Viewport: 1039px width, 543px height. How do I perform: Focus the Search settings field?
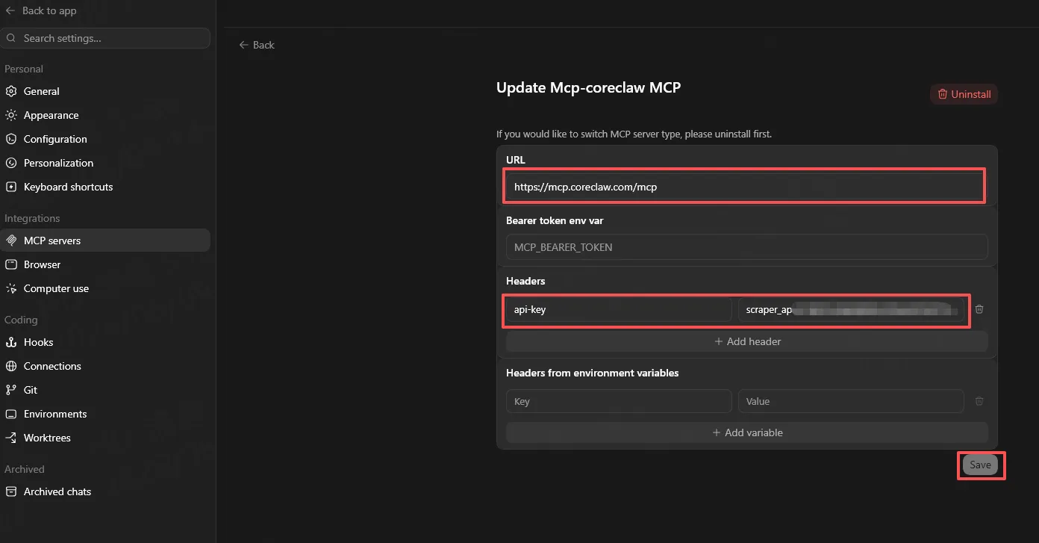[105, 38]
